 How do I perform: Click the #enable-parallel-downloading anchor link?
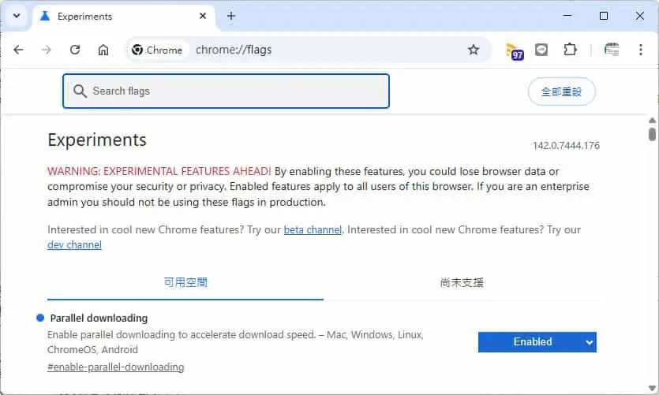point(115,367)
